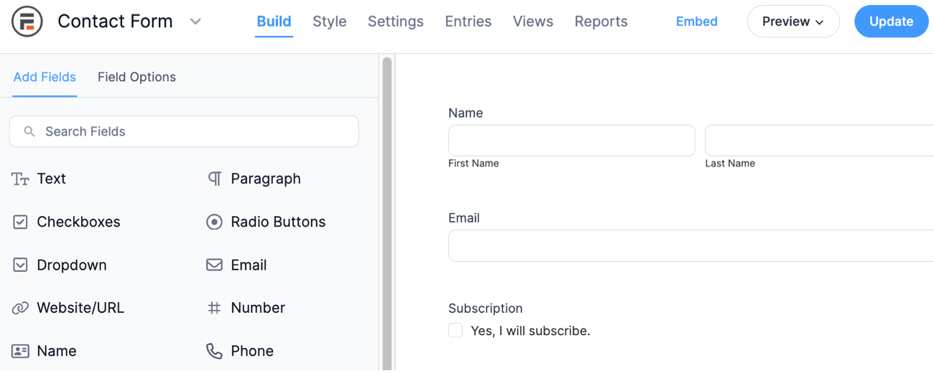The height and width of the screenshot is (373, 934).
Task: Open the Preview dropdown
Action: [793, 22]
